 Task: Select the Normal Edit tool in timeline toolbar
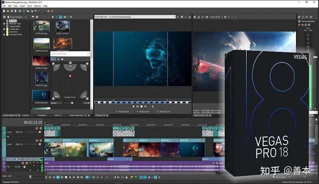(87, 177)
